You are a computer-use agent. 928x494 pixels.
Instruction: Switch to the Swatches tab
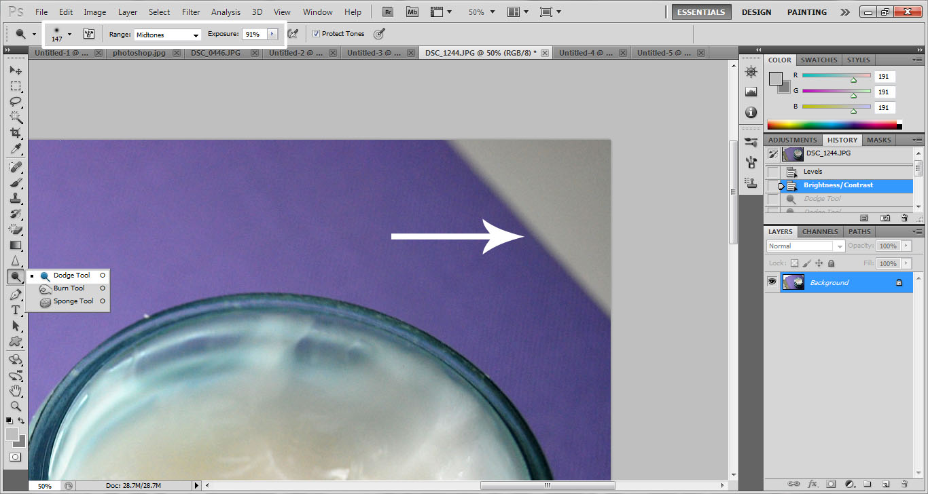coord(819,60)
